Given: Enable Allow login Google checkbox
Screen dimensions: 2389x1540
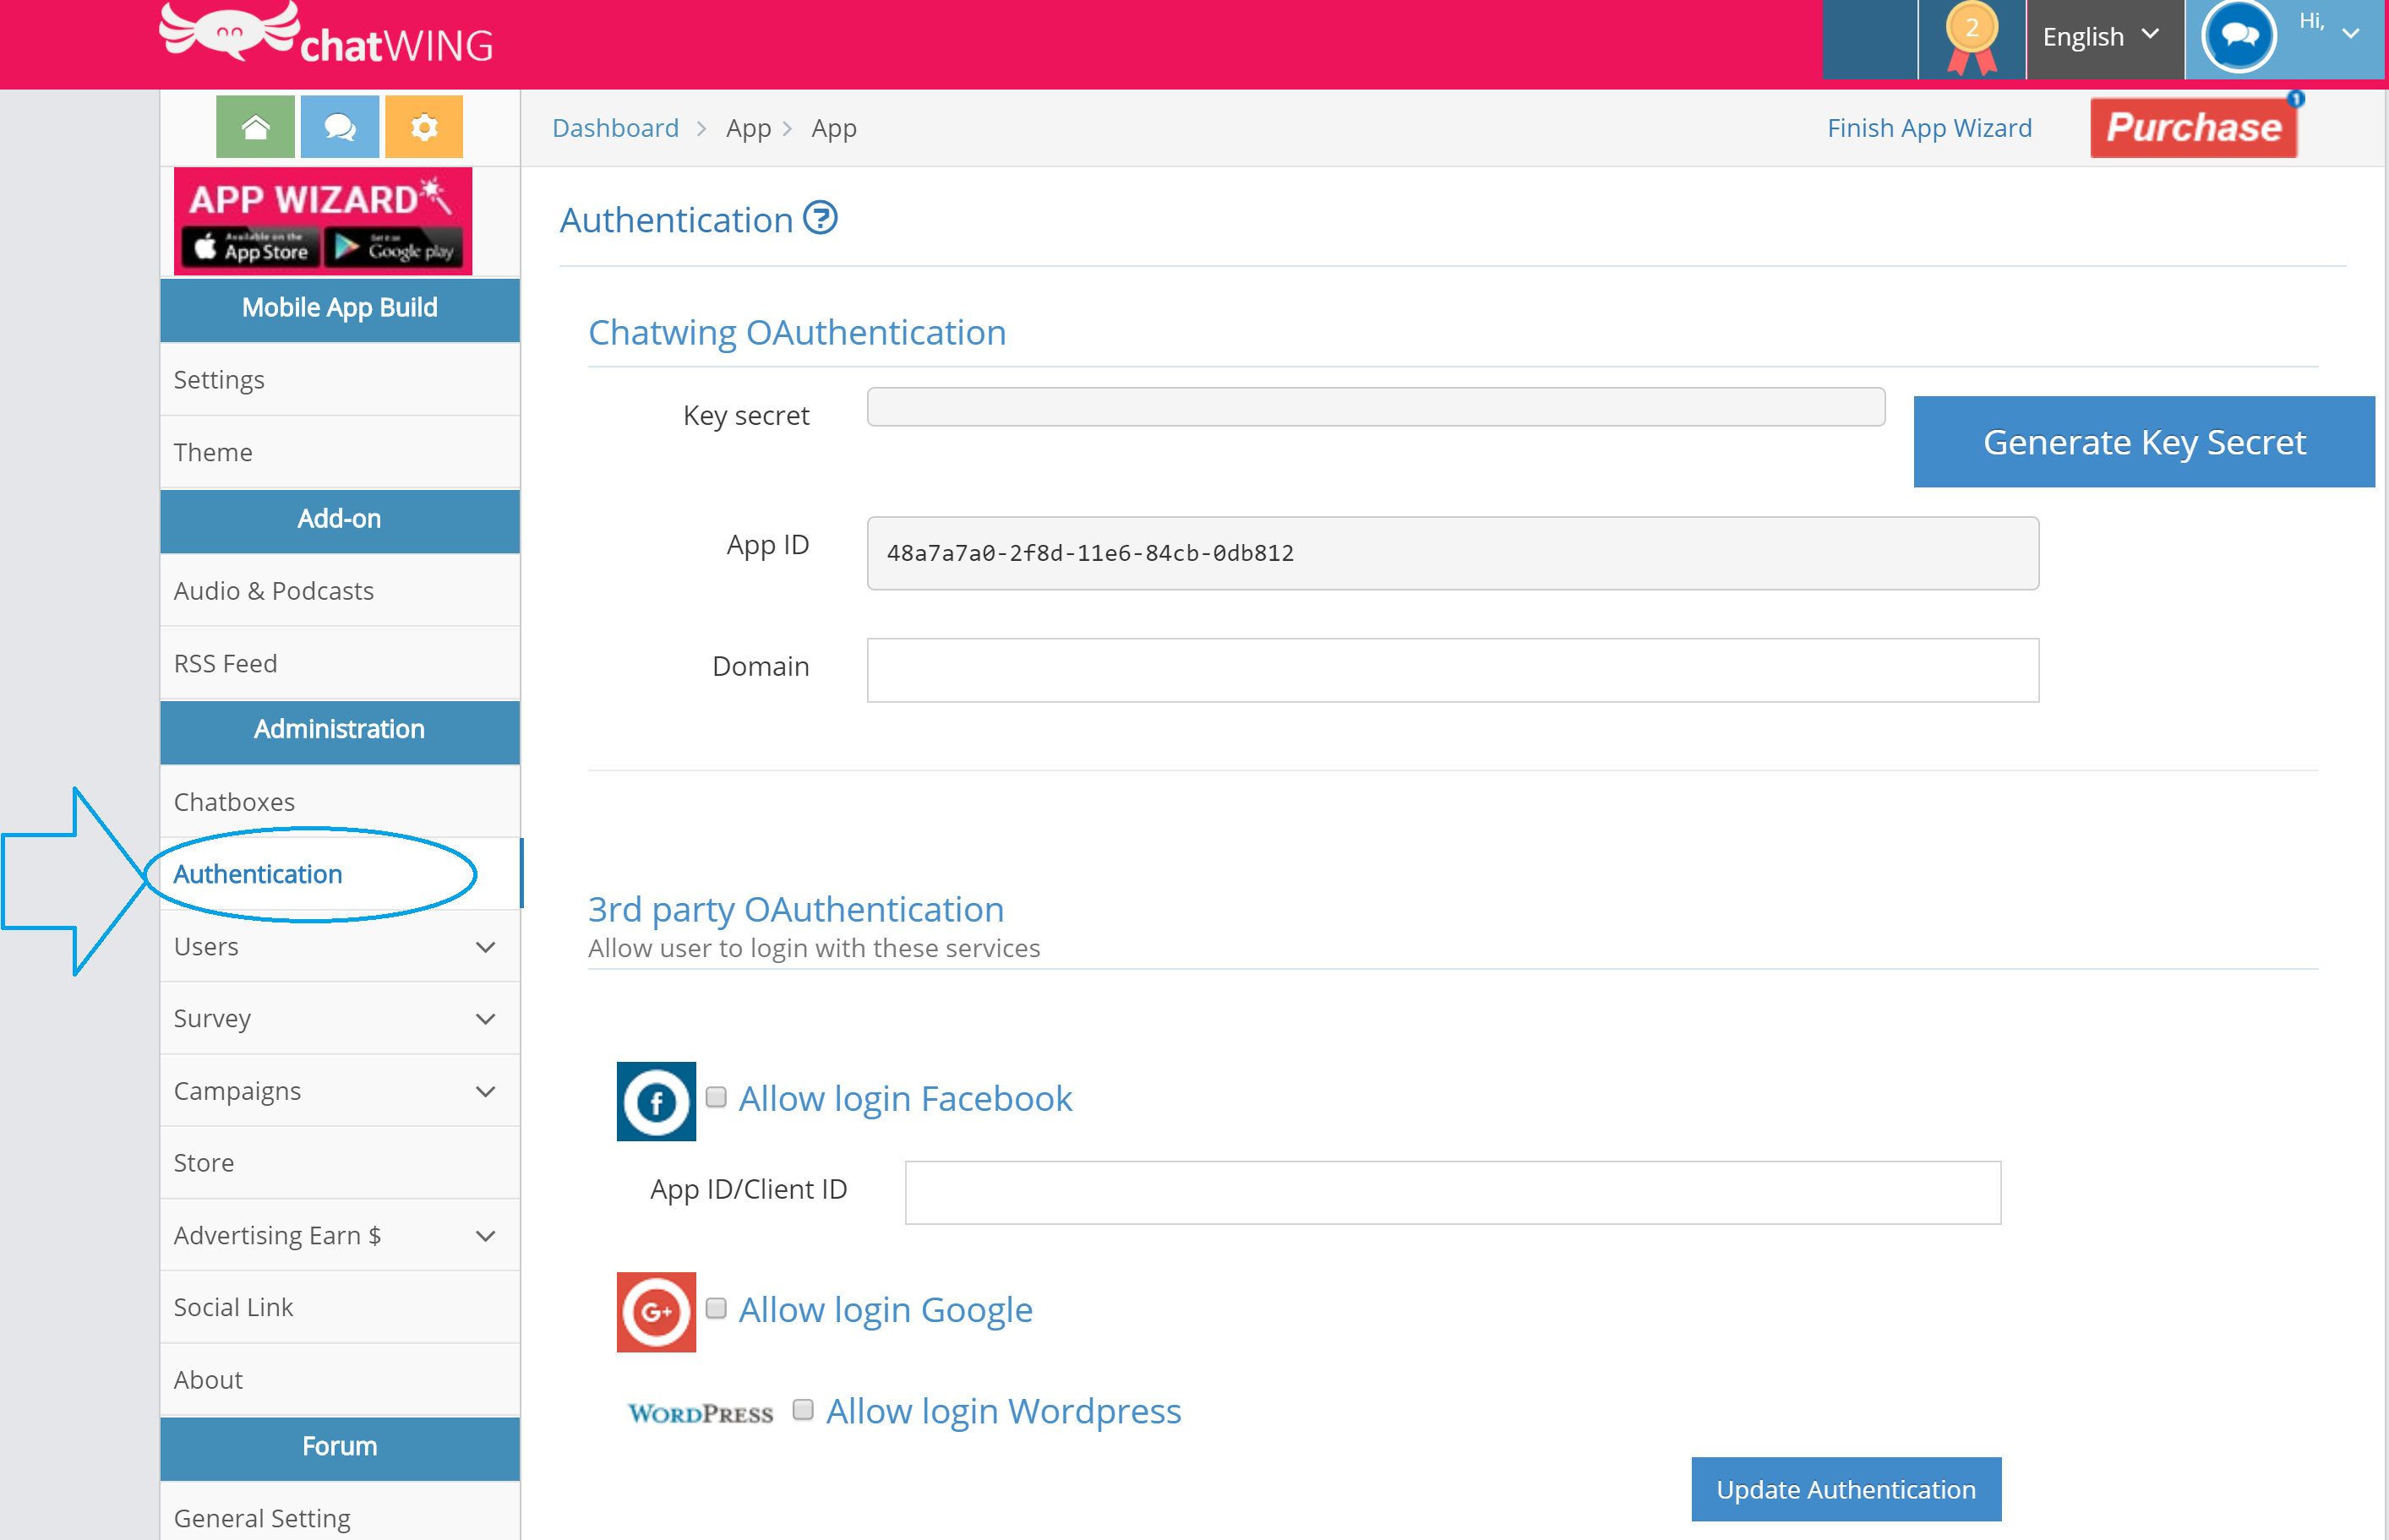Looking at the screenshot, I should (x=715, y=1308).
